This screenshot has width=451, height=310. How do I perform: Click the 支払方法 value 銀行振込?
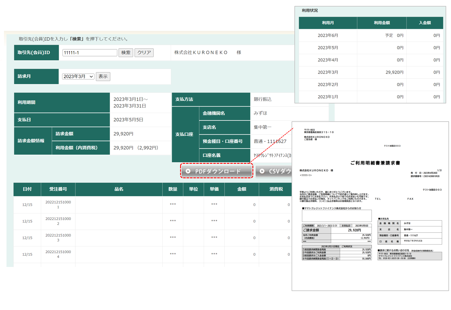[x=263, y=99]
